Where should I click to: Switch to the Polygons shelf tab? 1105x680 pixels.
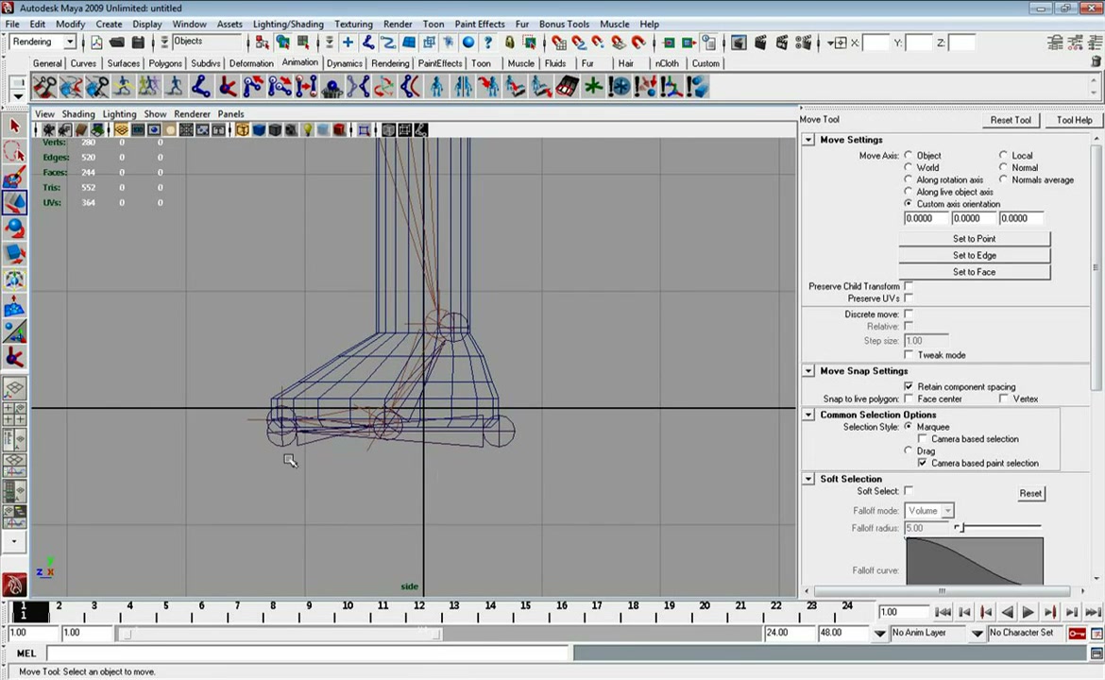165,63
